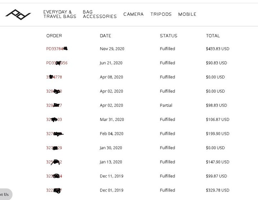Open the order dated Jan 30, 2020
Viewport: 258px width, 200px height.
point(54,148)
